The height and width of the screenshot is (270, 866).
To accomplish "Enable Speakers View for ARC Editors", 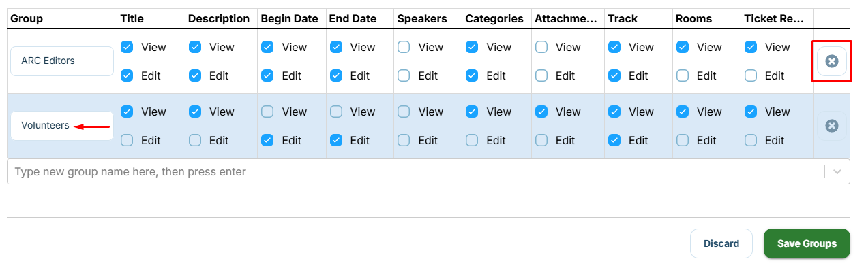I will [x=404, y=47].
